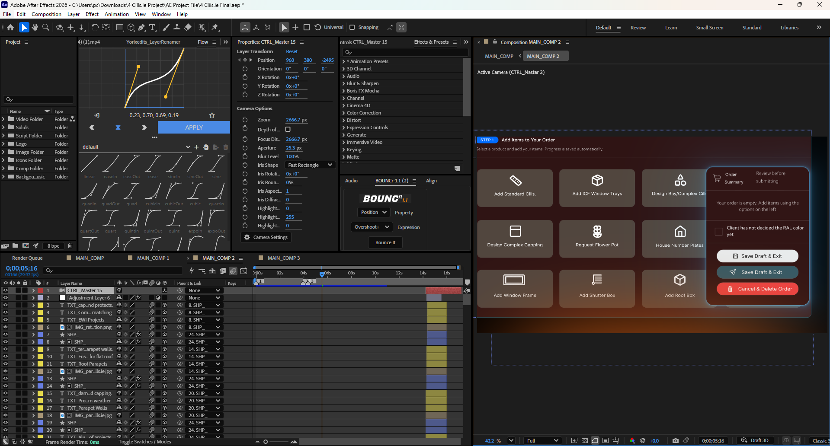Click the 8 bpc color depth button
The height and width of the screenshot is (446, 830).
tap(54, 246)
